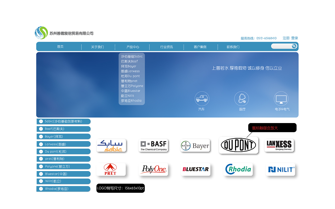Click the PRET brand logo
This screenshot has height=209, width=335.
(x=111, y=170)
